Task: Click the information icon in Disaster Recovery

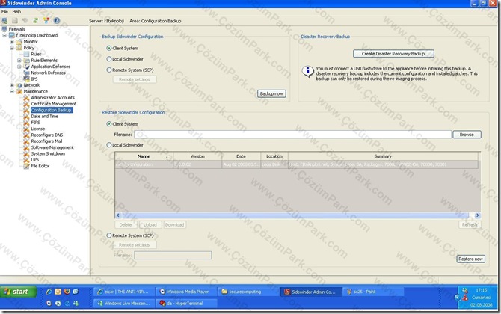Action: (307, 71)
